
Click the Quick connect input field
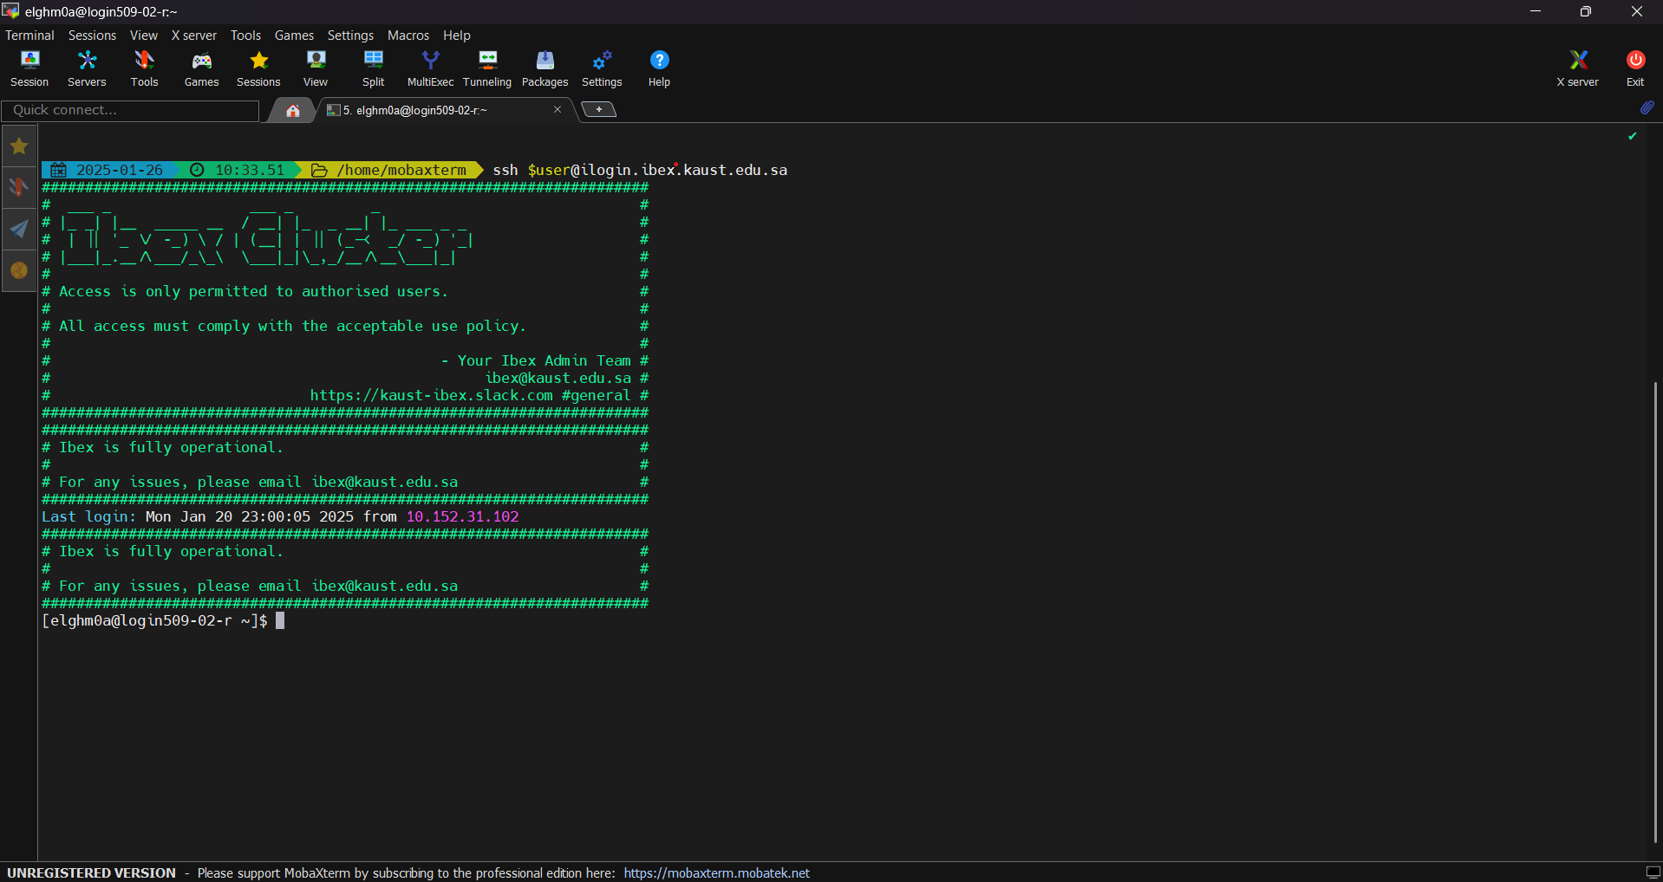(130, 110)
